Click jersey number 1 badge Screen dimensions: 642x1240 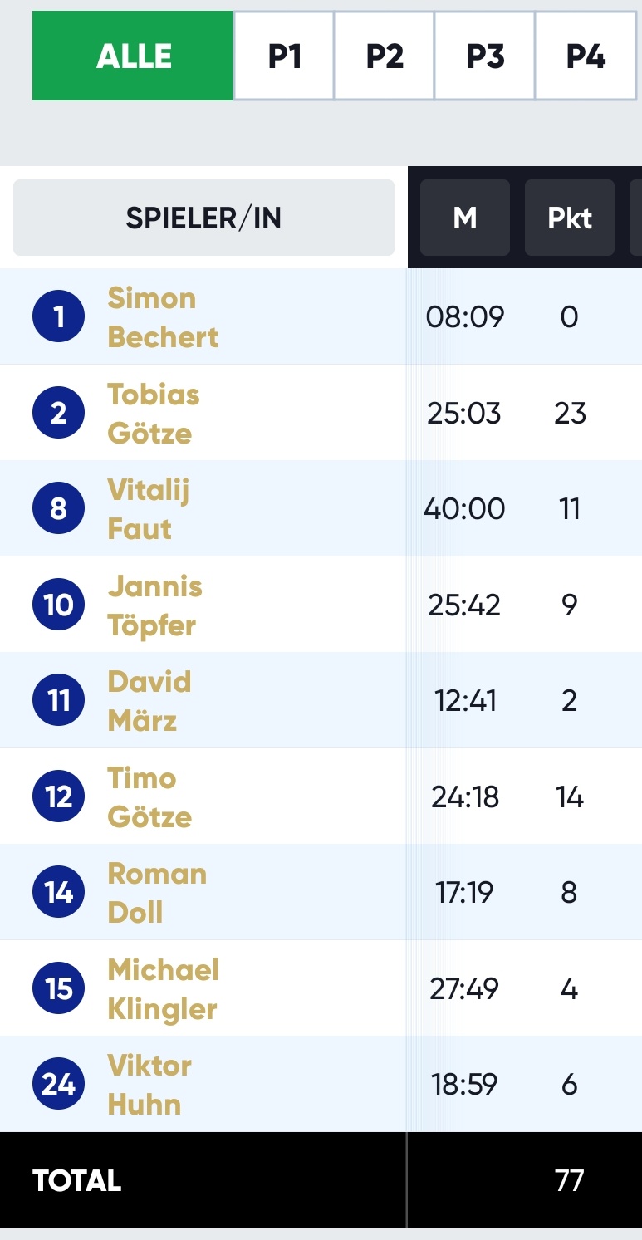pyautogui.click(x=58, y=316)
